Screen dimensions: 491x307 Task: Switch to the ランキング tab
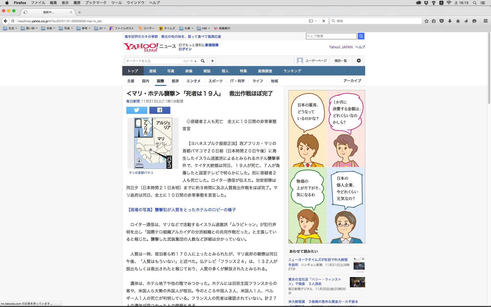point(292,71)
